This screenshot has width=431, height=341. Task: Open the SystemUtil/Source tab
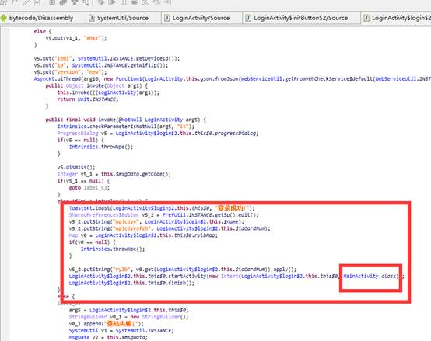coord(123,18)
